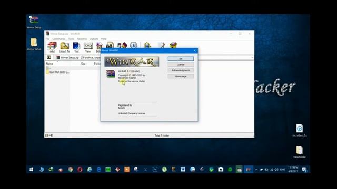Screen dimensions: 337x189
Task: Open the Favorites menu
Action: (82, 39)
